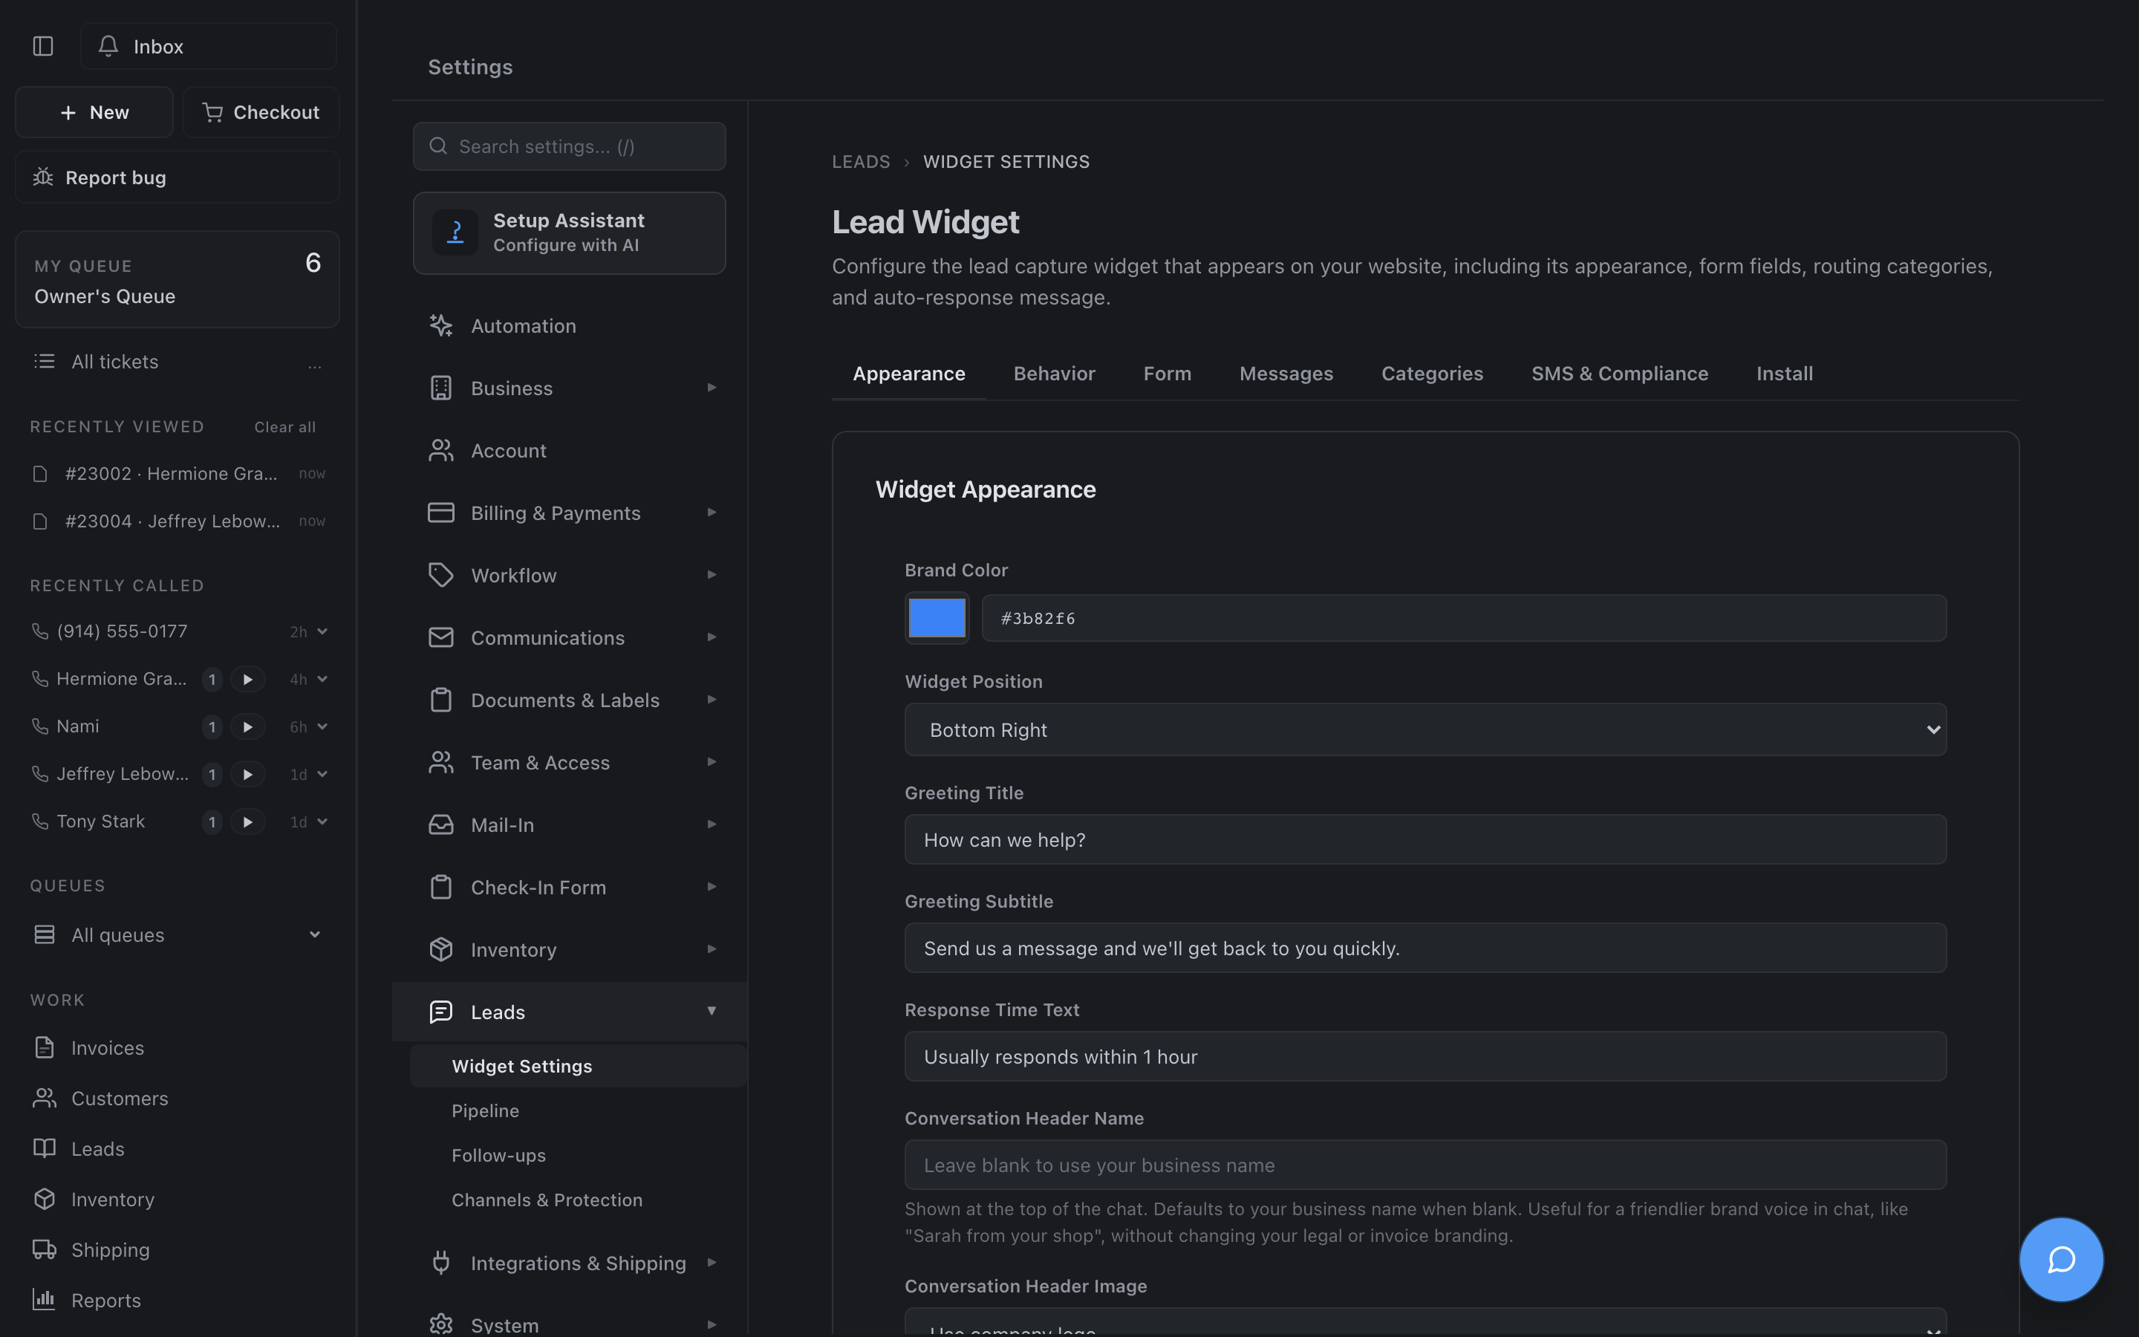Switch to the Behavior tab
The height and width of the screenshot is (1337, 2139).
point(1054,373)
